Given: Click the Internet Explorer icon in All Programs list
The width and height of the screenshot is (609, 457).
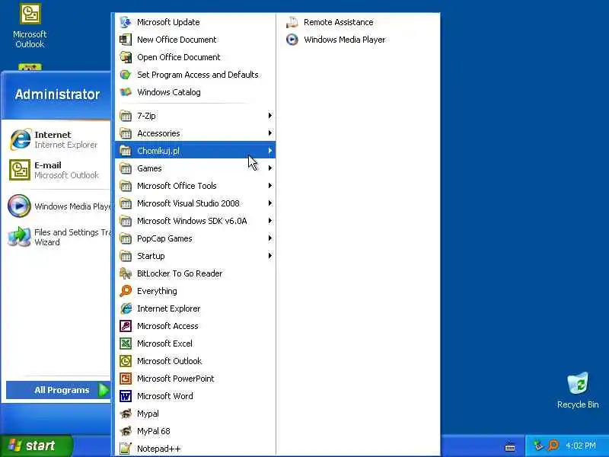Looking at the screenshot, I should [x=126, y=308].
